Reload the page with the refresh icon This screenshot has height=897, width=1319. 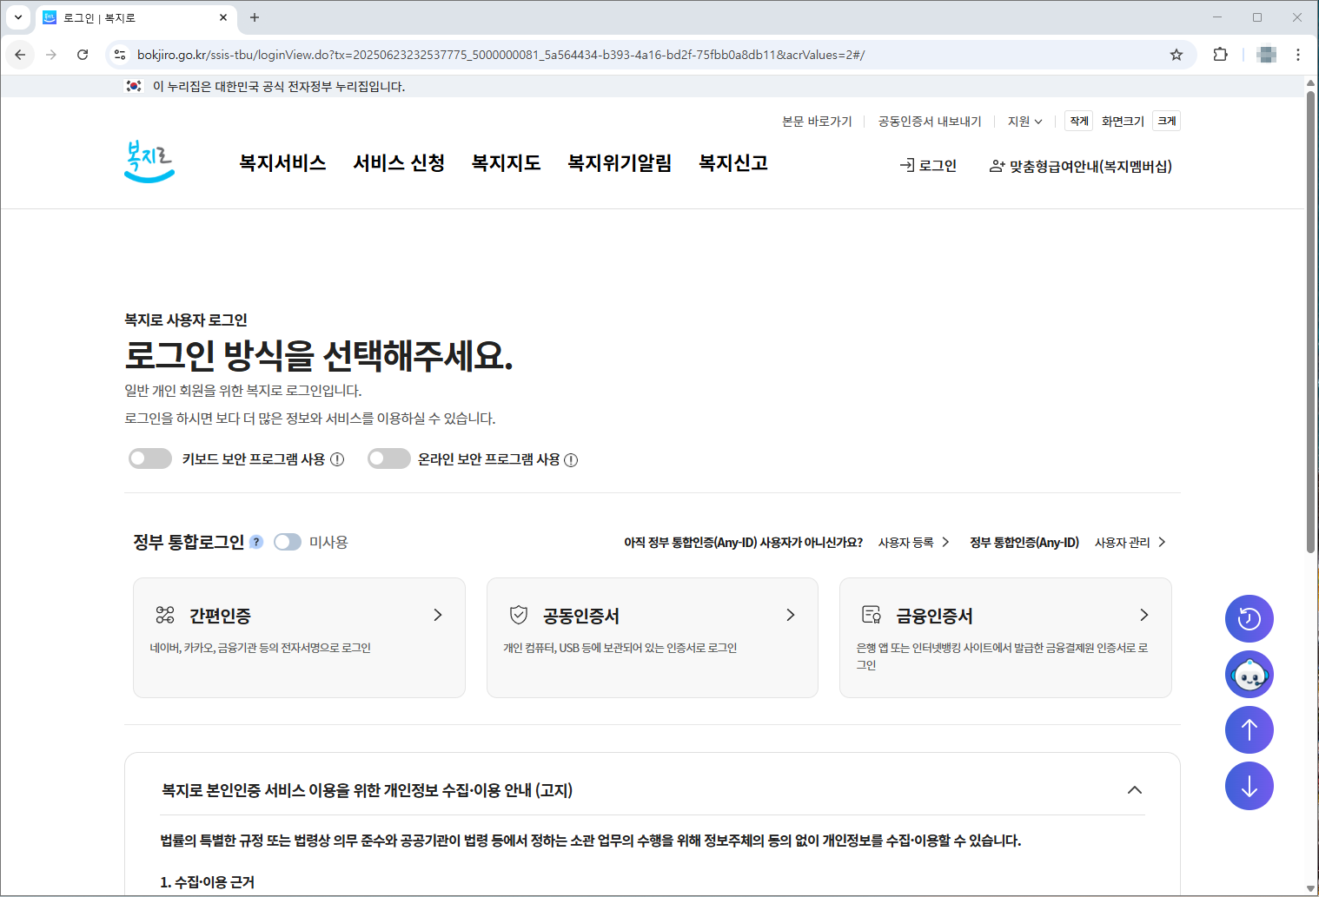(83, 55)
